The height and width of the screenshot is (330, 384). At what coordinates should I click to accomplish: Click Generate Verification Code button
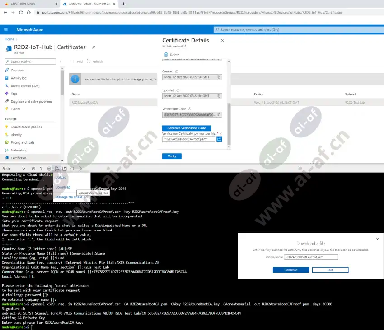pos(186,128)
